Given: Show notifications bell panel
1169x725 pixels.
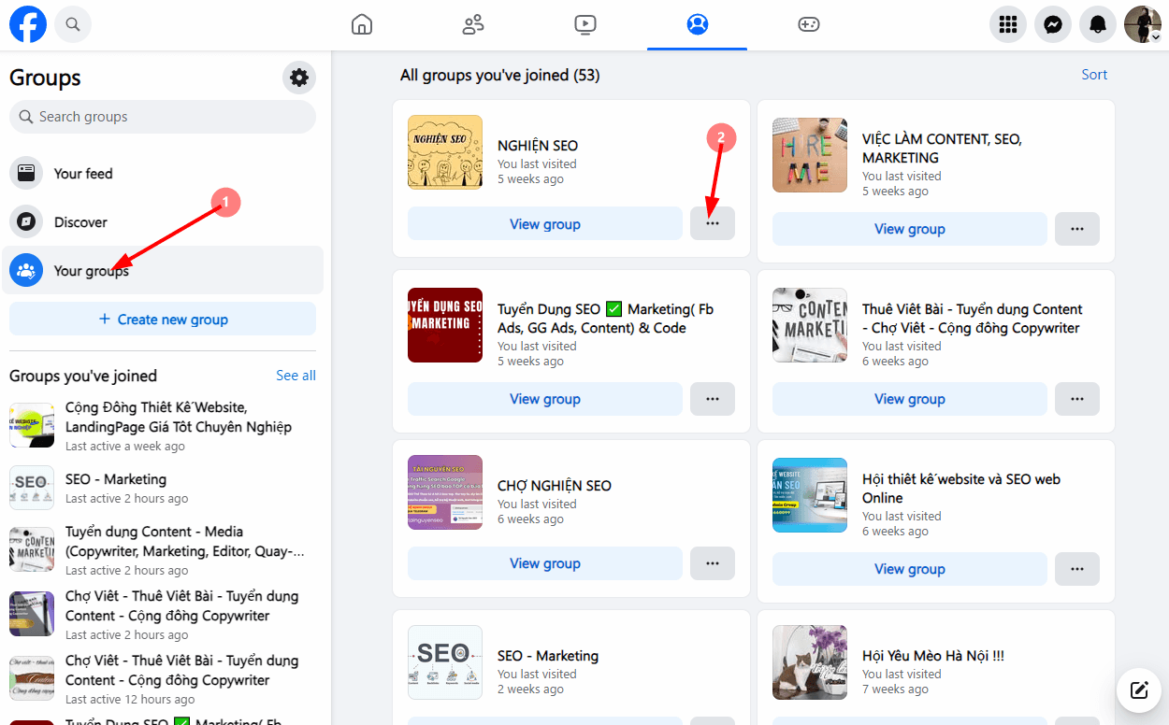Looking at the screenshot, I should coord(1098,25).
